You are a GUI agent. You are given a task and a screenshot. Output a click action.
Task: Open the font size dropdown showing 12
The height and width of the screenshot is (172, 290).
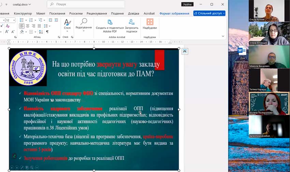[x=13, y=20]
